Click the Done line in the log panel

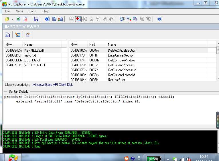[22, 146]
